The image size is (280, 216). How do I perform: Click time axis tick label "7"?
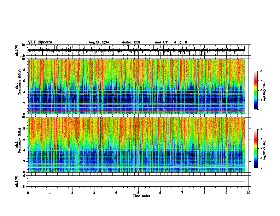tap(182, 193)
